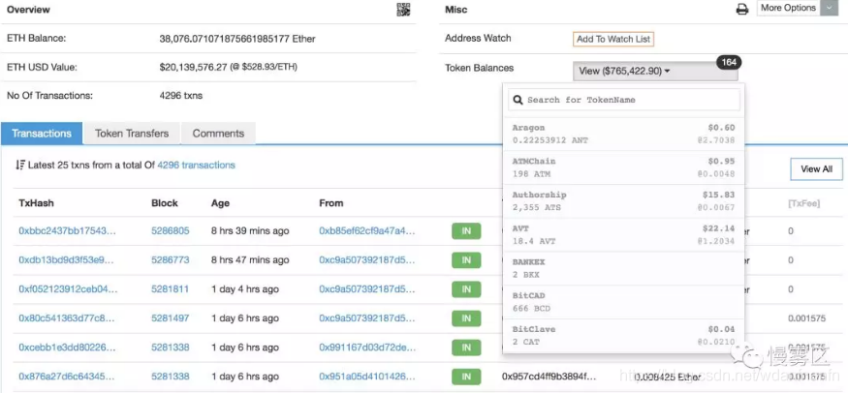Switch to the Token Transfers tab
848x393 pixels.
pyautogui.click(x=132, y=134)
